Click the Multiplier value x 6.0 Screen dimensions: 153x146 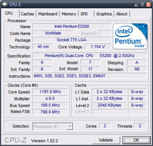[50, 98]
